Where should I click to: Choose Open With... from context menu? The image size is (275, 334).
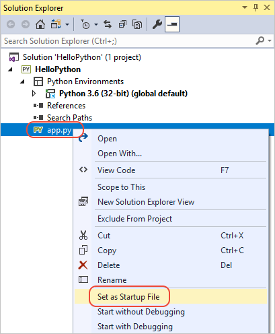point(171,154)
